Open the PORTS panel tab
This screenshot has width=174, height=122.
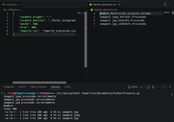point(68,87)
